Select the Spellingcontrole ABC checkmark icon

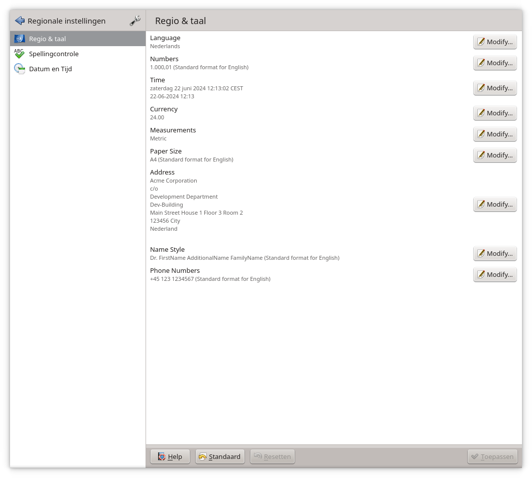[x=20, y=54]
